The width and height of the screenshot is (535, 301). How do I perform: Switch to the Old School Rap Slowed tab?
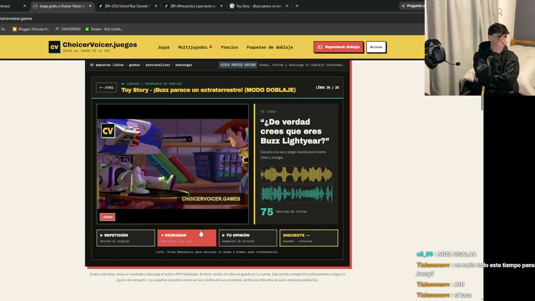click(128, 6)
